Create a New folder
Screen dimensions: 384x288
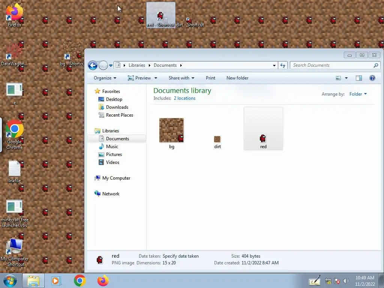pos(237,78)
